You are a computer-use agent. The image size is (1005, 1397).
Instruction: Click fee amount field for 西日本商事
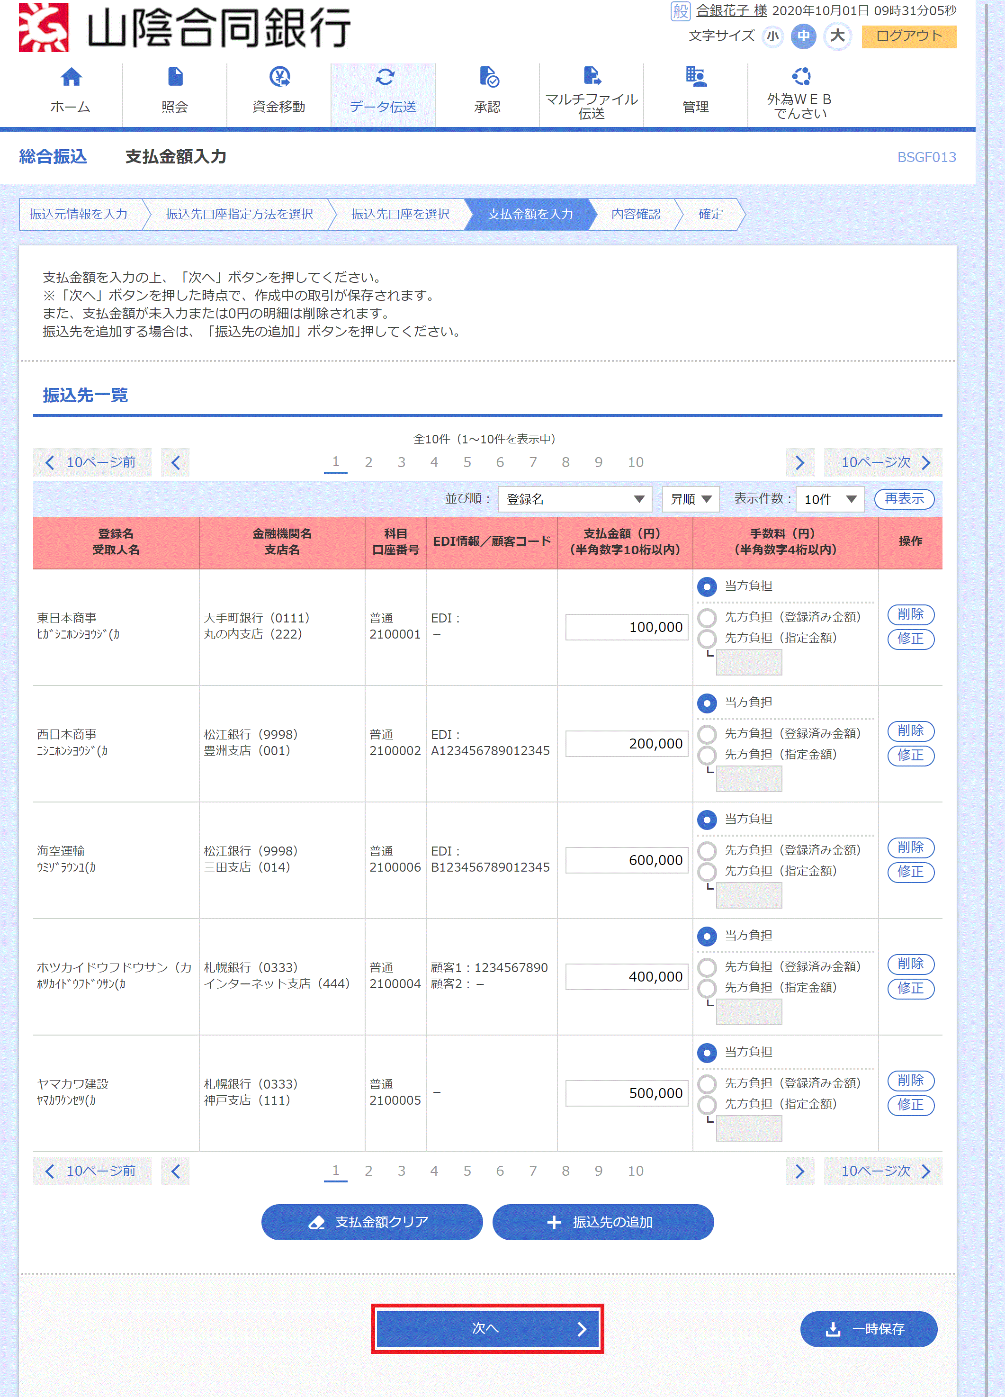(x=749, y=779)
